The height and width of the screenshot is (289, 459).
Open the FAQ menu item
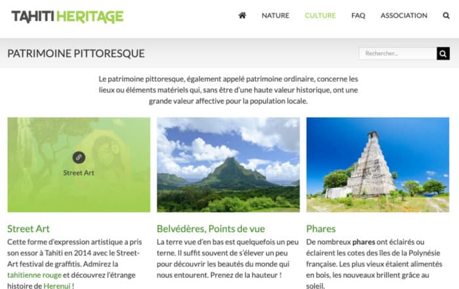[x=358, y=16]
